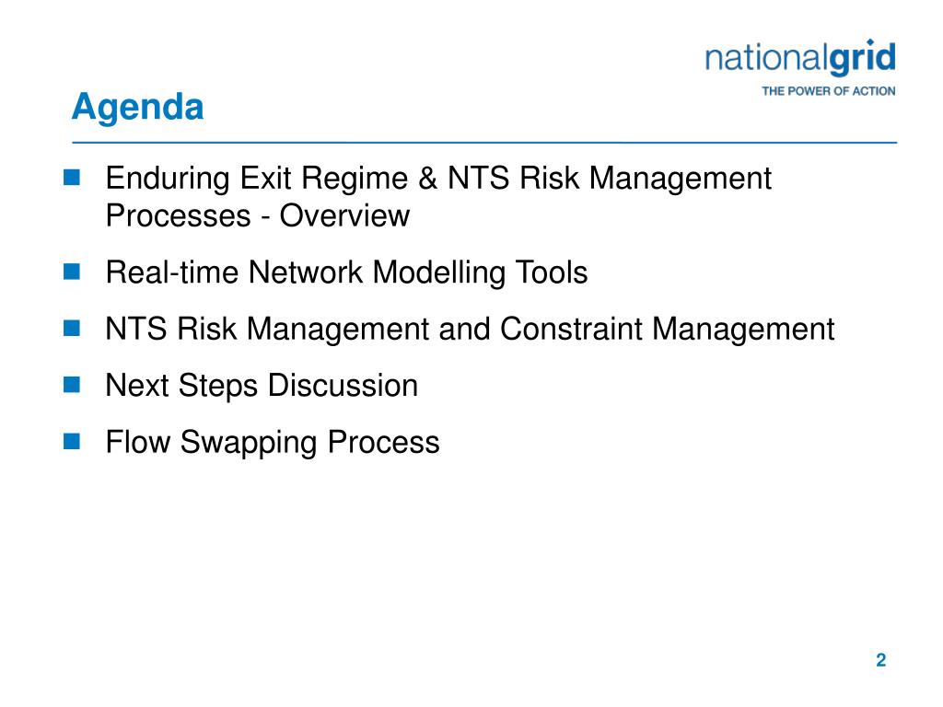This screenshot has height=707, width=943.
Task: Select Real-time Network Modelling Tools item
Action: coord(346,272)
